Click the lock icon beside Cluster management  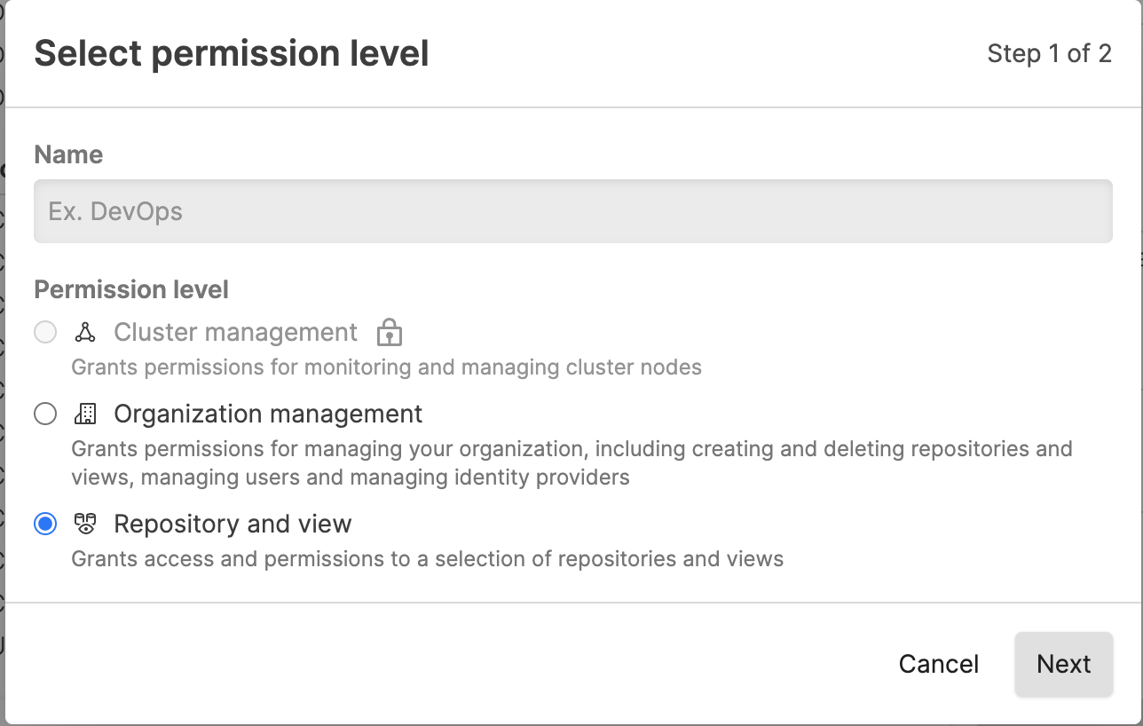coord(389,333)
